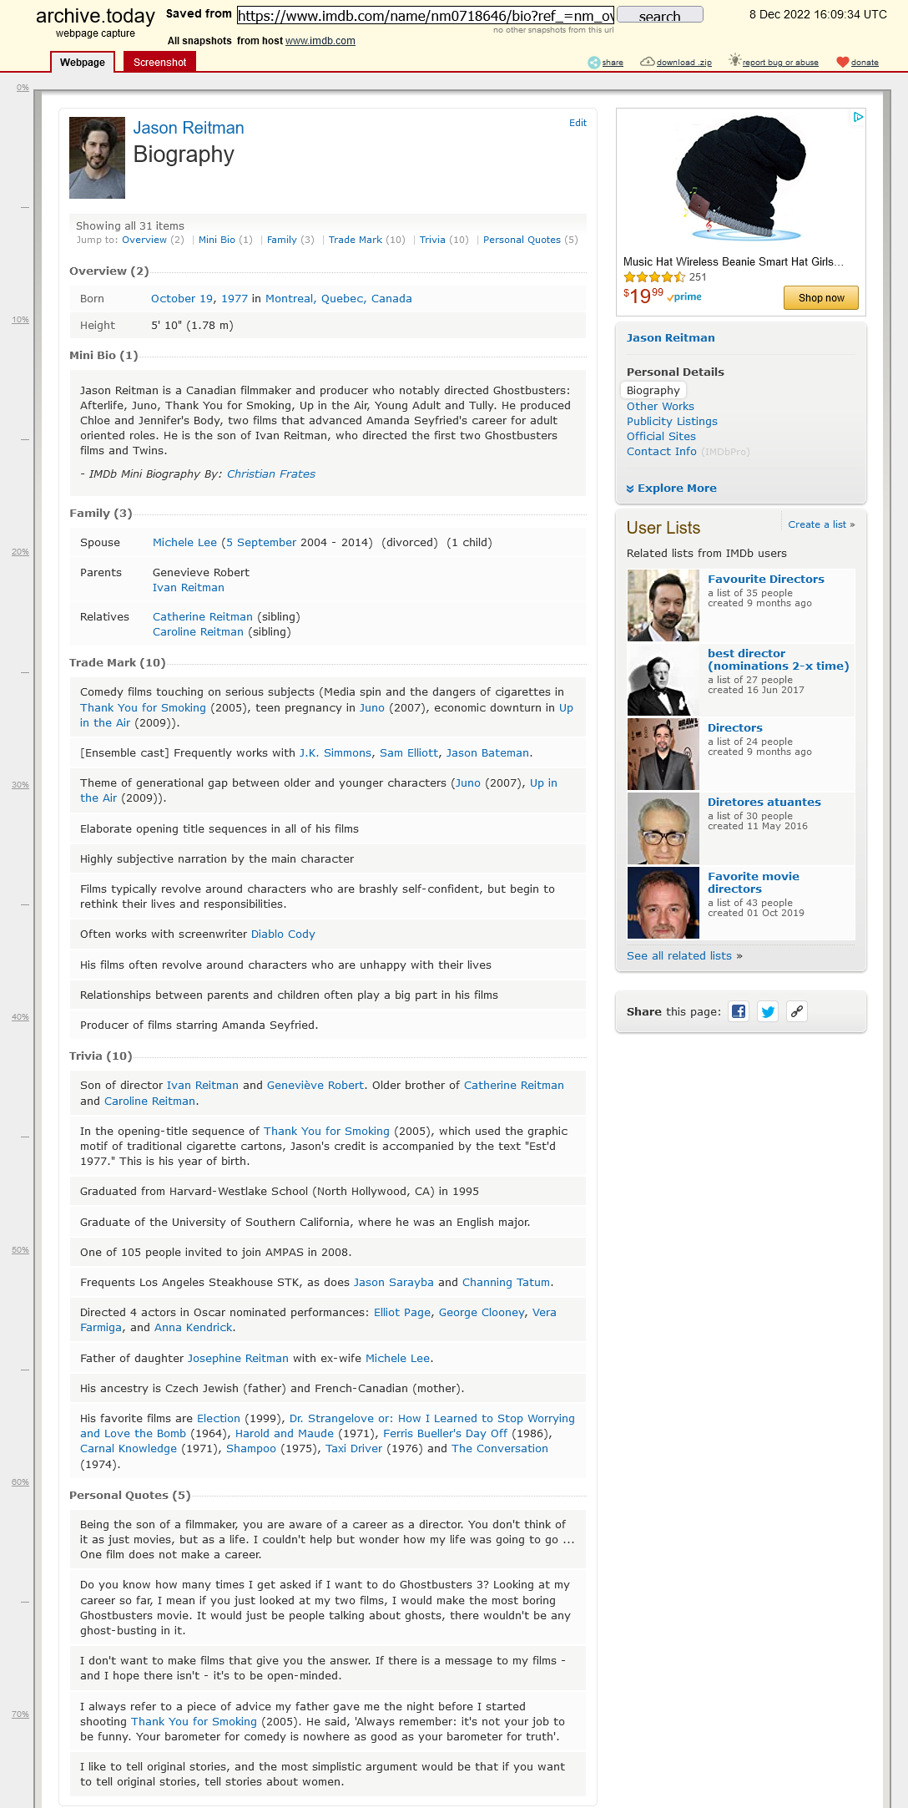Jump to Overview section
Viewport: 908px width, 1808px height.
[144, 240]
